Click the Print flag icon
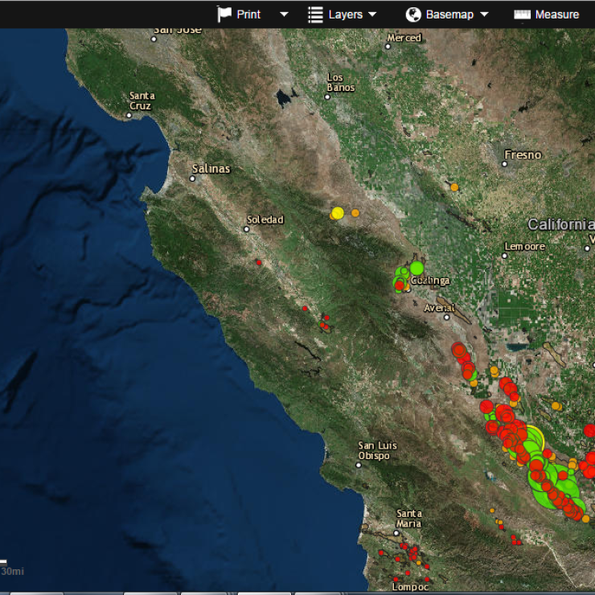This screenshot has height=595, width=595. click(224, 14)
